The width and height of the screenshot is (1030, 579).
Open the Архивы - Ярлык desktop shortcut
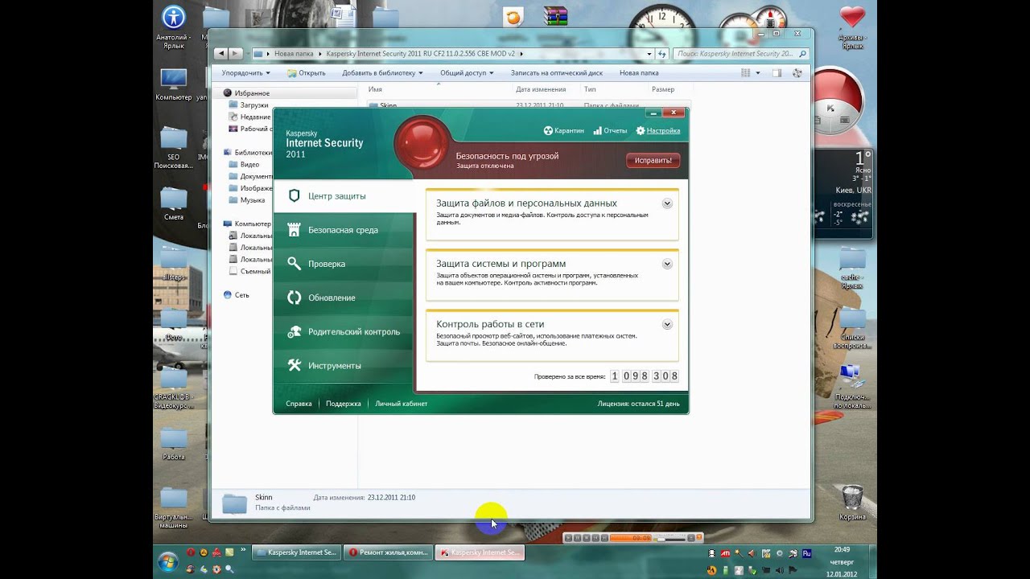point(852,27)
